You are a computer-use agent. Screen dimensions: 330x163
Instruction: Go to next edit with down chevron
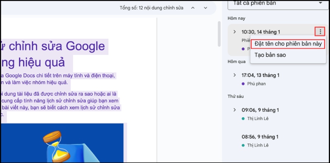[x=205, y=8]
